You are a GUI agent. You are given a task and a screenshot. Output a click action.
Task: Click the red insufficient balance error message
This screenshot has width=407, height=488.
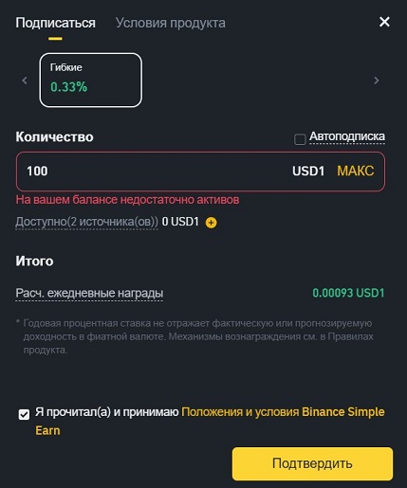pyautogui.click(x=127, y=200)
